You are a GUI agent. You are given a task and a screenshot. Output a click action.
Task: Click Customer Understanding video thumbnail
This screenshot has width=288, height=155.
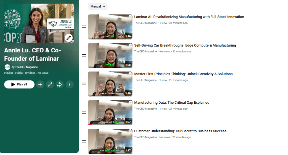click(x=110, y=141)
